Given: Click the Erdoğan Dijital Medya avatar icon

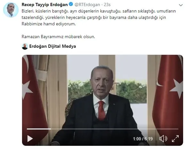Looking at the screenshot, I should 25,46.
